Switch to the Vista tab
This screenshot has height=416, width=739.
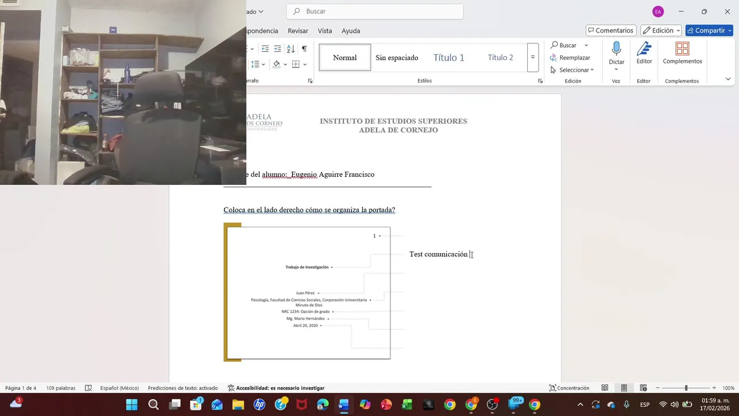325,31
